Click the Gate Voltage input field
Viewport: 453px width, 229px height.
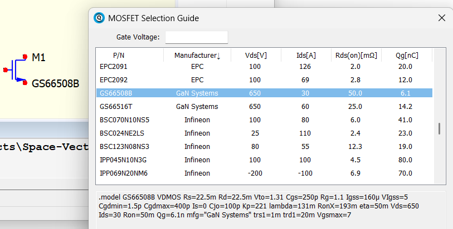(x=197, y=37)
